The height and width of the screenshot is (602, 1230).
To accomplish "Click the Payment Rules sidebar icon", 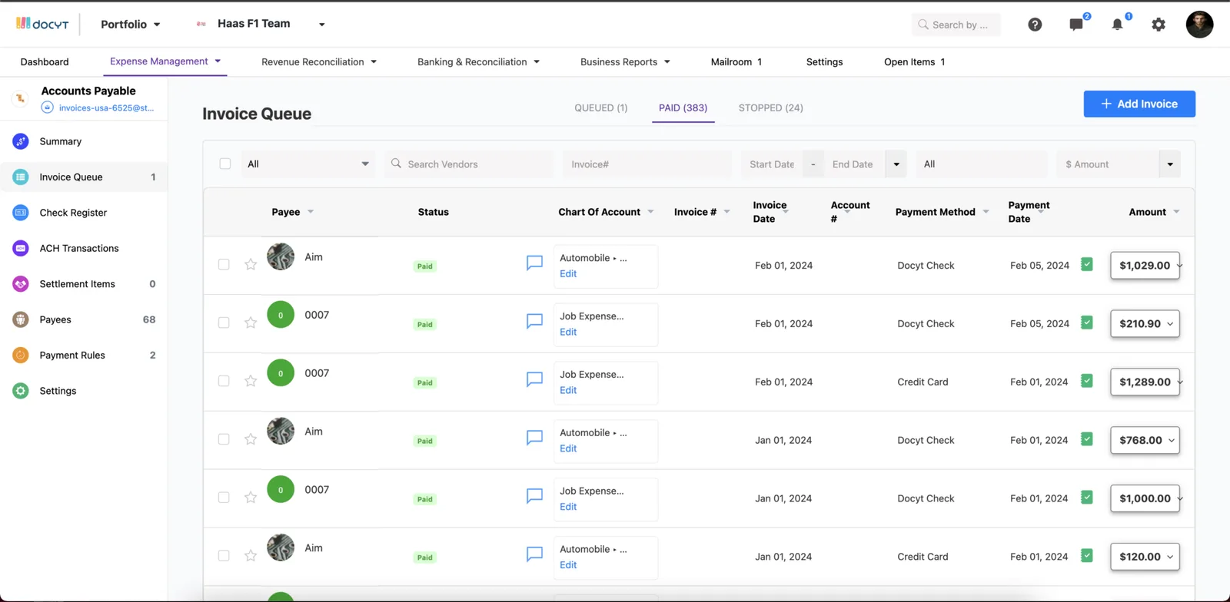I will [x=21, y=356].
